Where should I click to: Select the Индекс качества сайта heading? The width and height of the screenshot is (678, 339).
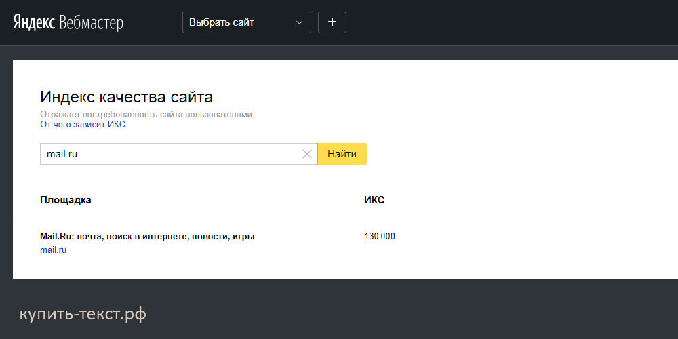[x=126, y=97]
